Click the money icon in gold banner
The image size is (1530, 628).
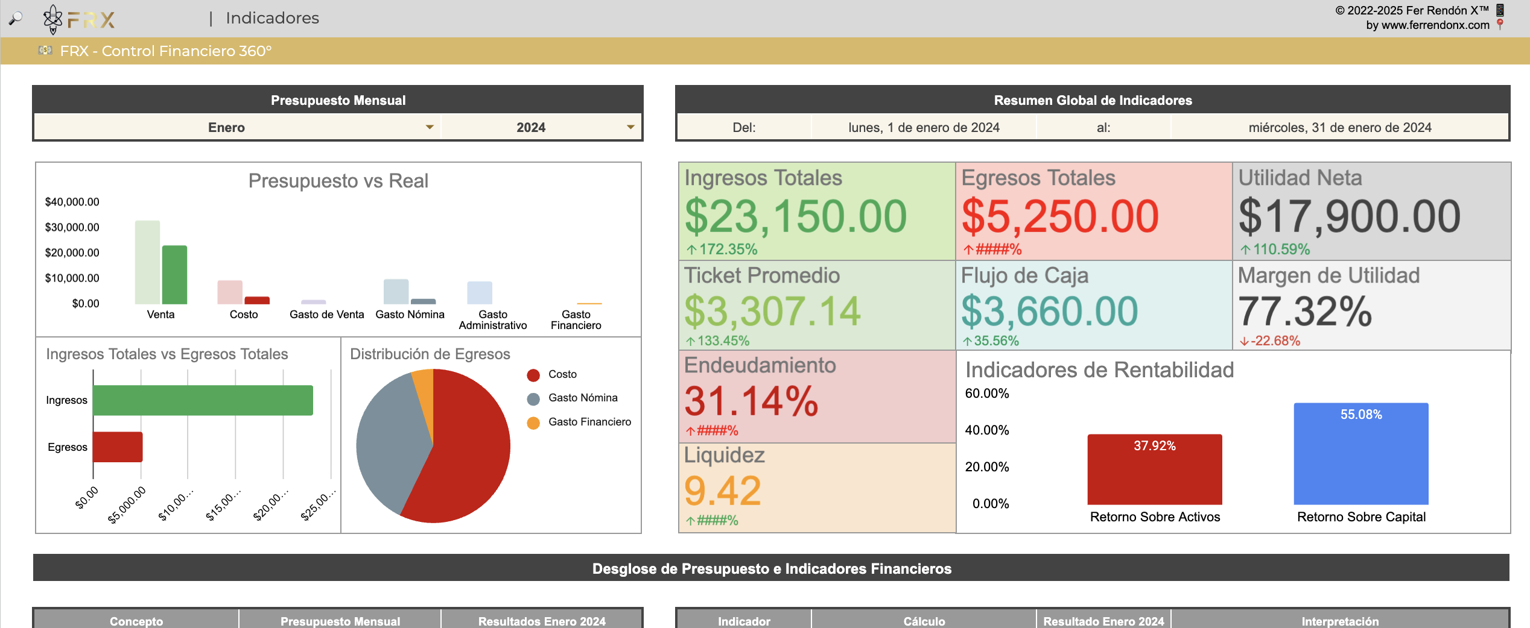point(45,51)
